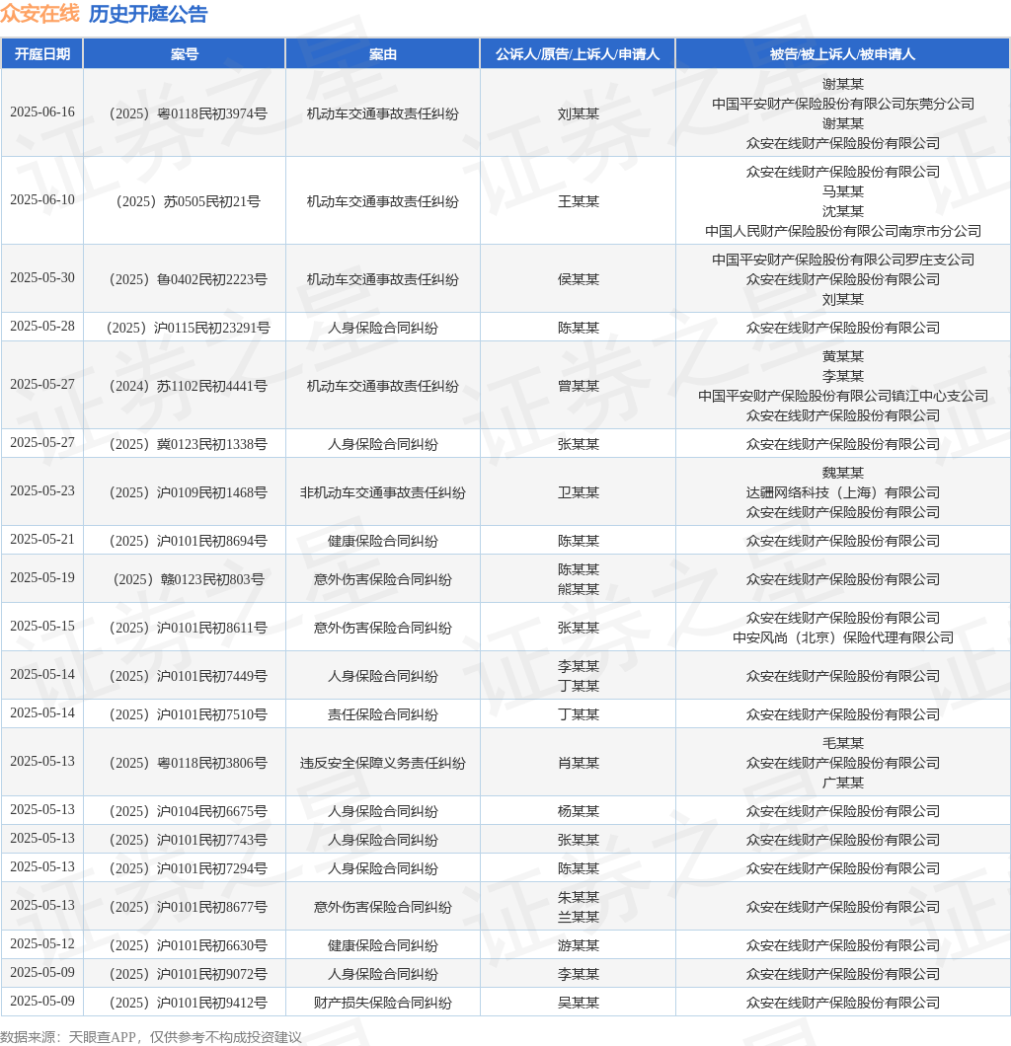
Task: Click plaintiff 侯某某
Action: pos(578,280)
